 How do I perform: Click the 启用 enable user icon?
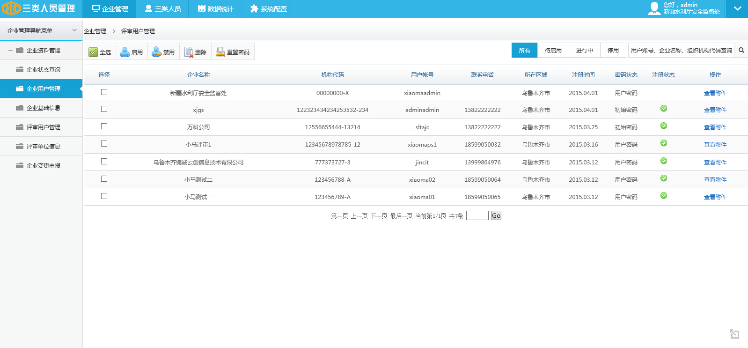tap(125, 52)
